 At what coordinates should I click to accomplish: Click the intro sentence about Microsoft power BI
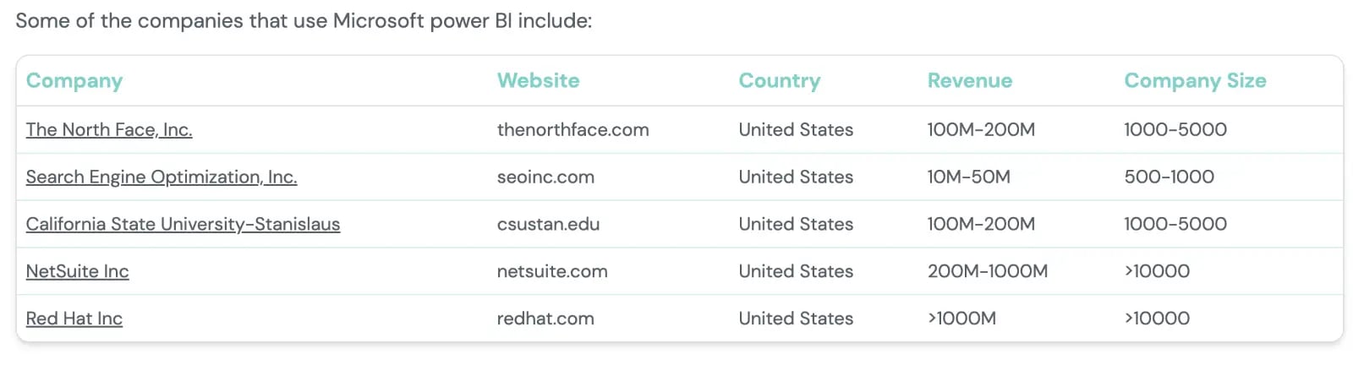(x=304, y=21)
